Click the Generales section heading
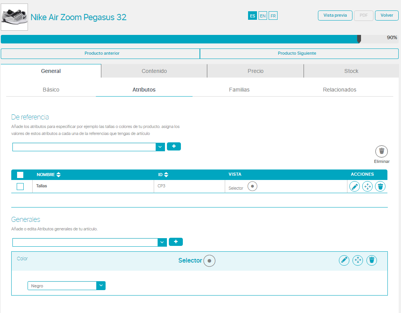Viewport: 401px width, 313px height. click(26, 220)
